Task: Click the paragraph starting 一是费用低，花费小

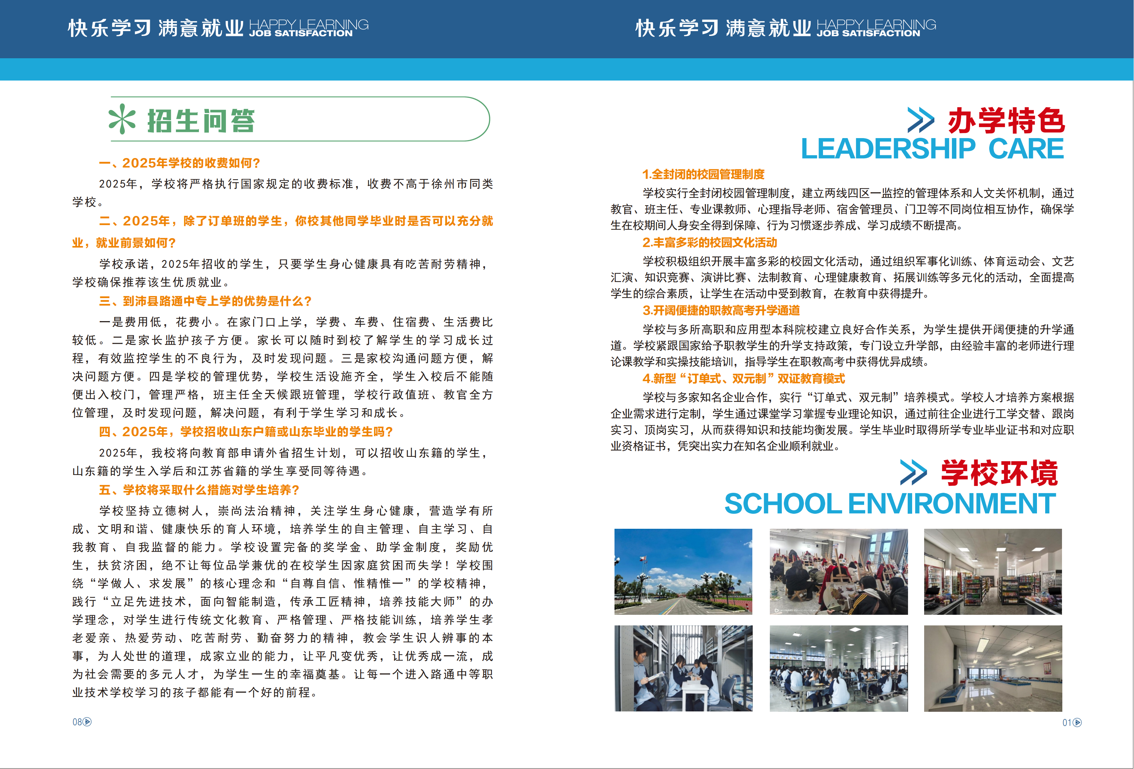Action: coord(283,367)
